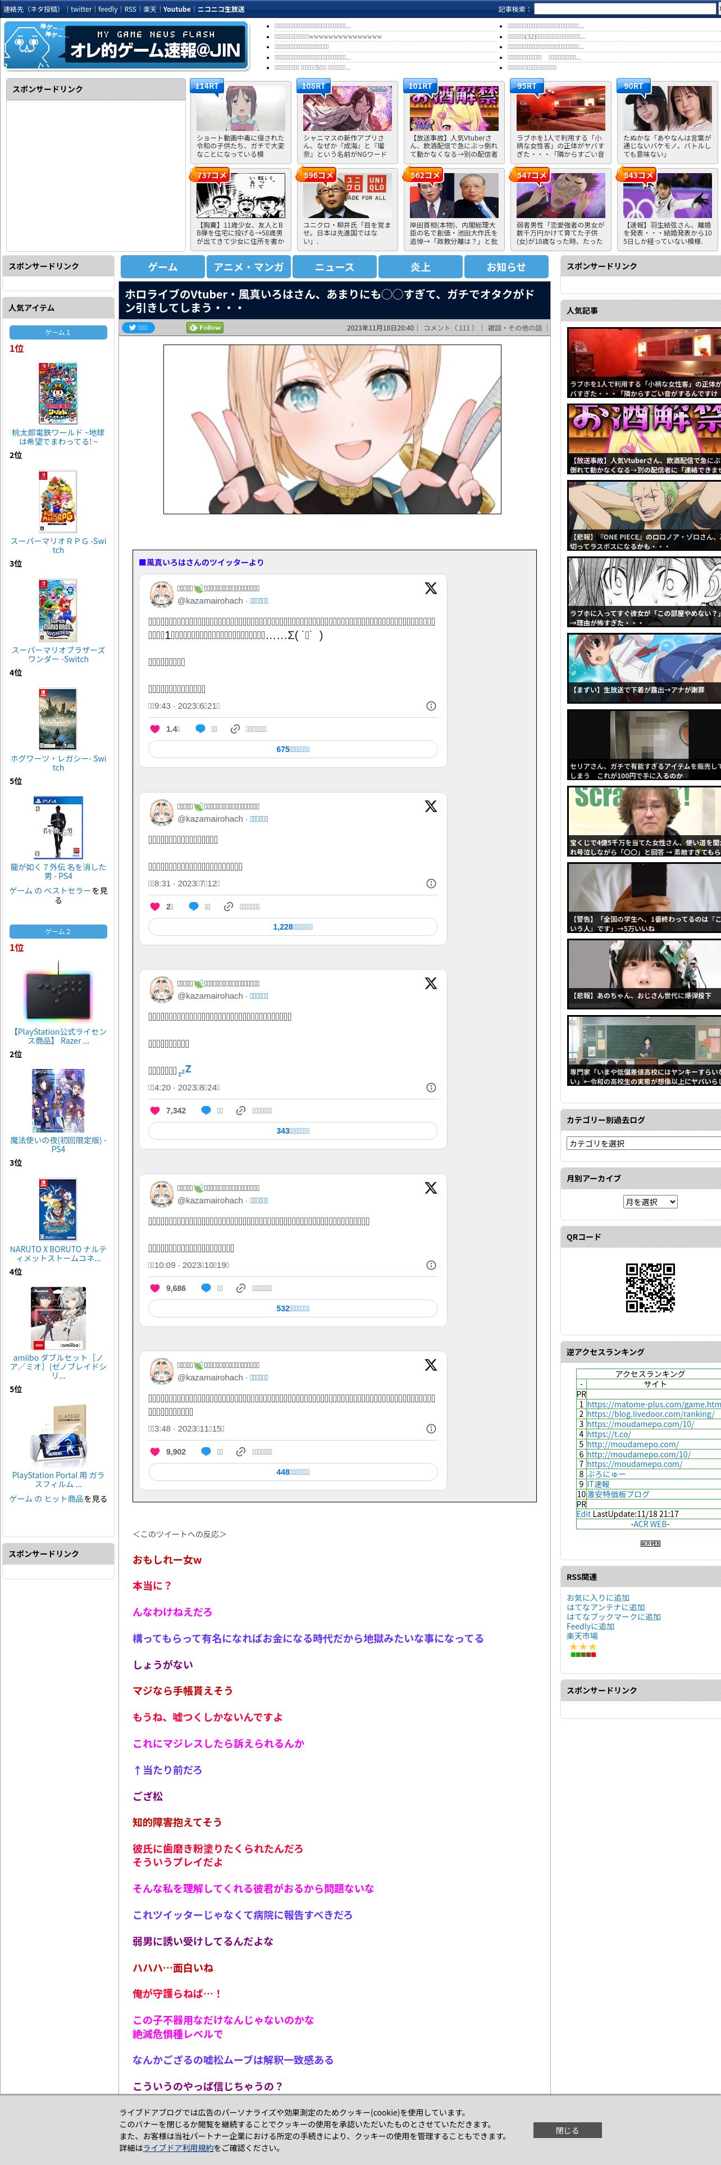This screenshot has height=2165, width=721.
Task: Click the feedly link in the top bar
Action: coord(107,9)
